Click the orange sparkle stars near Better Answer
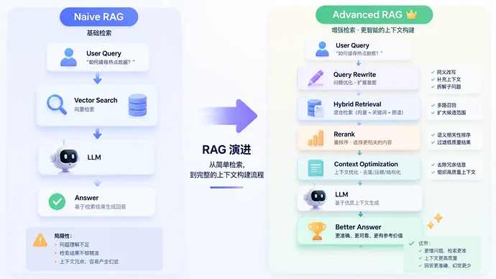 pos(435,221)
